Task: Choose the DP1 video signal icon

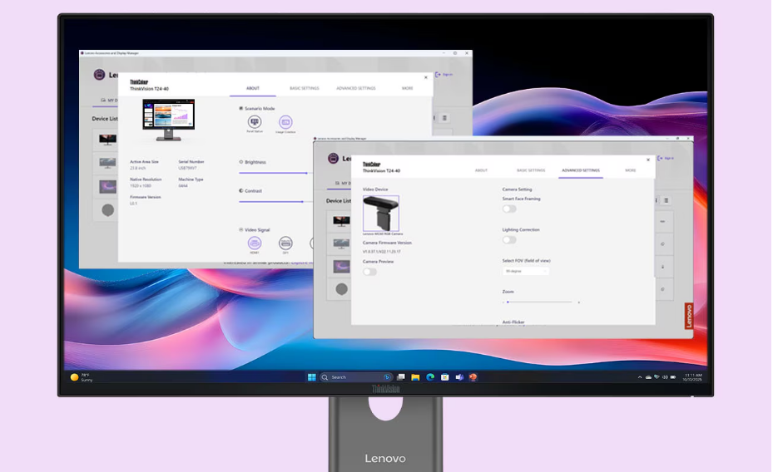Action: (x=285, y=243)
